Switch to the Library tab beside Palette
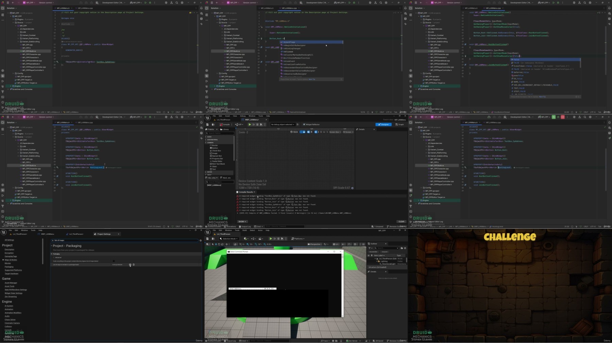Viewport: 612px width, 343px height. tap(225, 129)
